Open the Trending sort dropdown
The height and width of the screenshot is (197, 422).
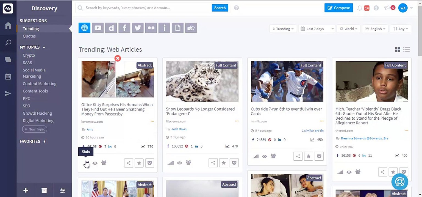pos(283,29)
